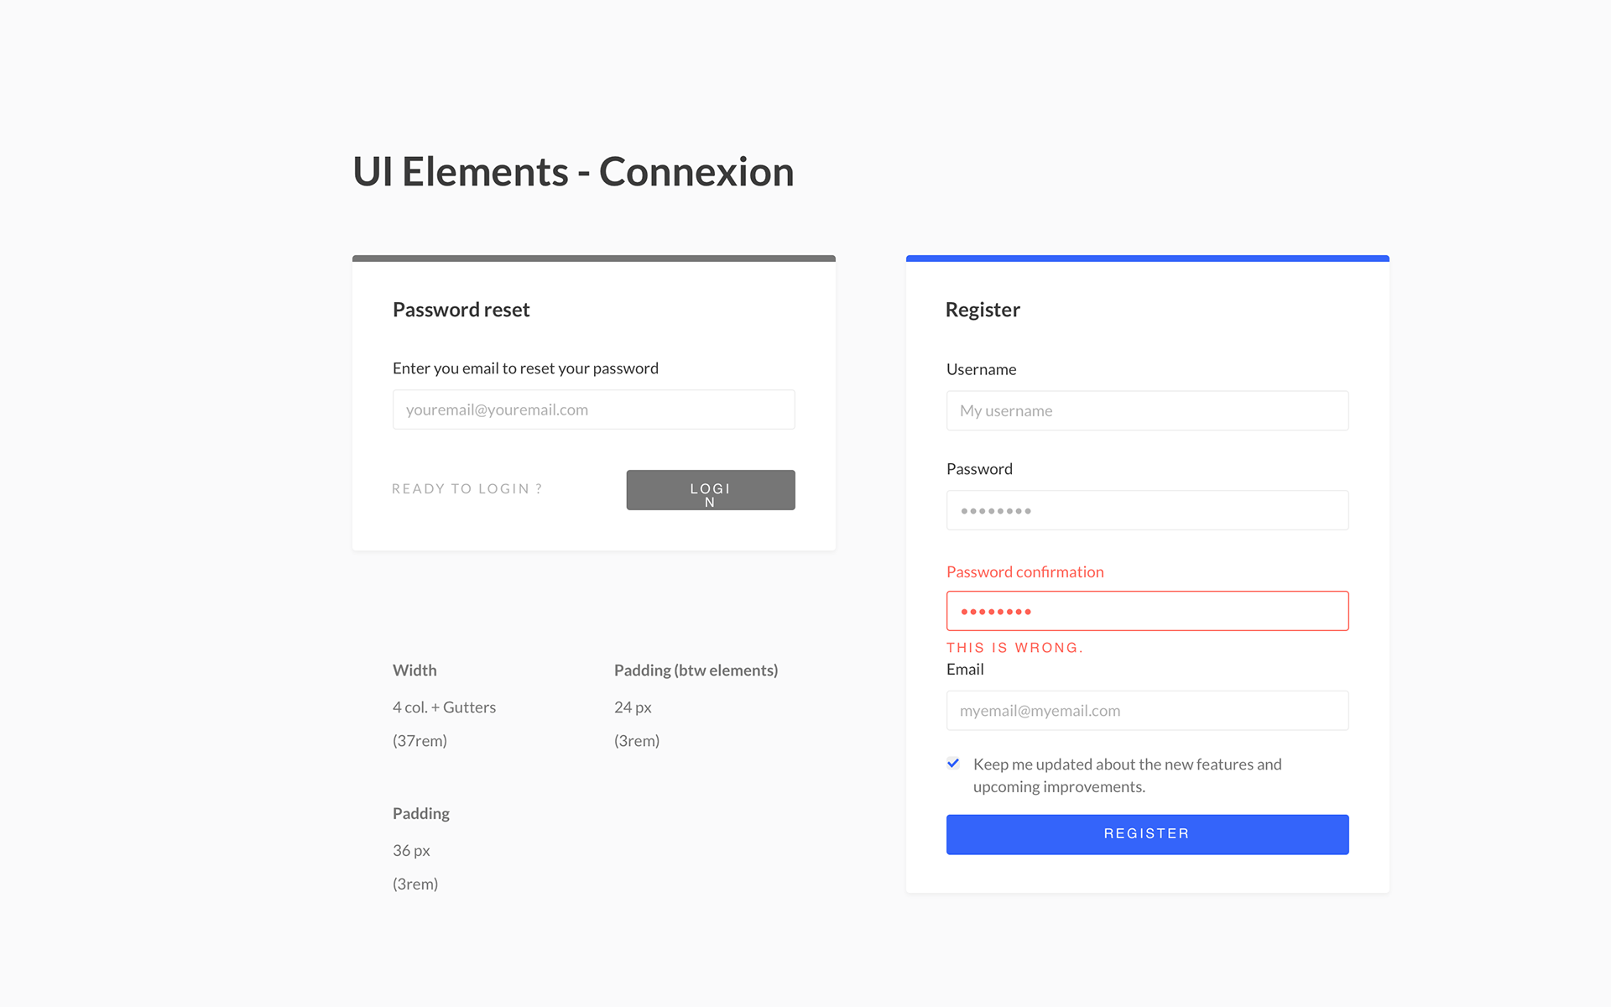1611x1007 pixels.
Task: Click the Username label
Action: point(981,369)
